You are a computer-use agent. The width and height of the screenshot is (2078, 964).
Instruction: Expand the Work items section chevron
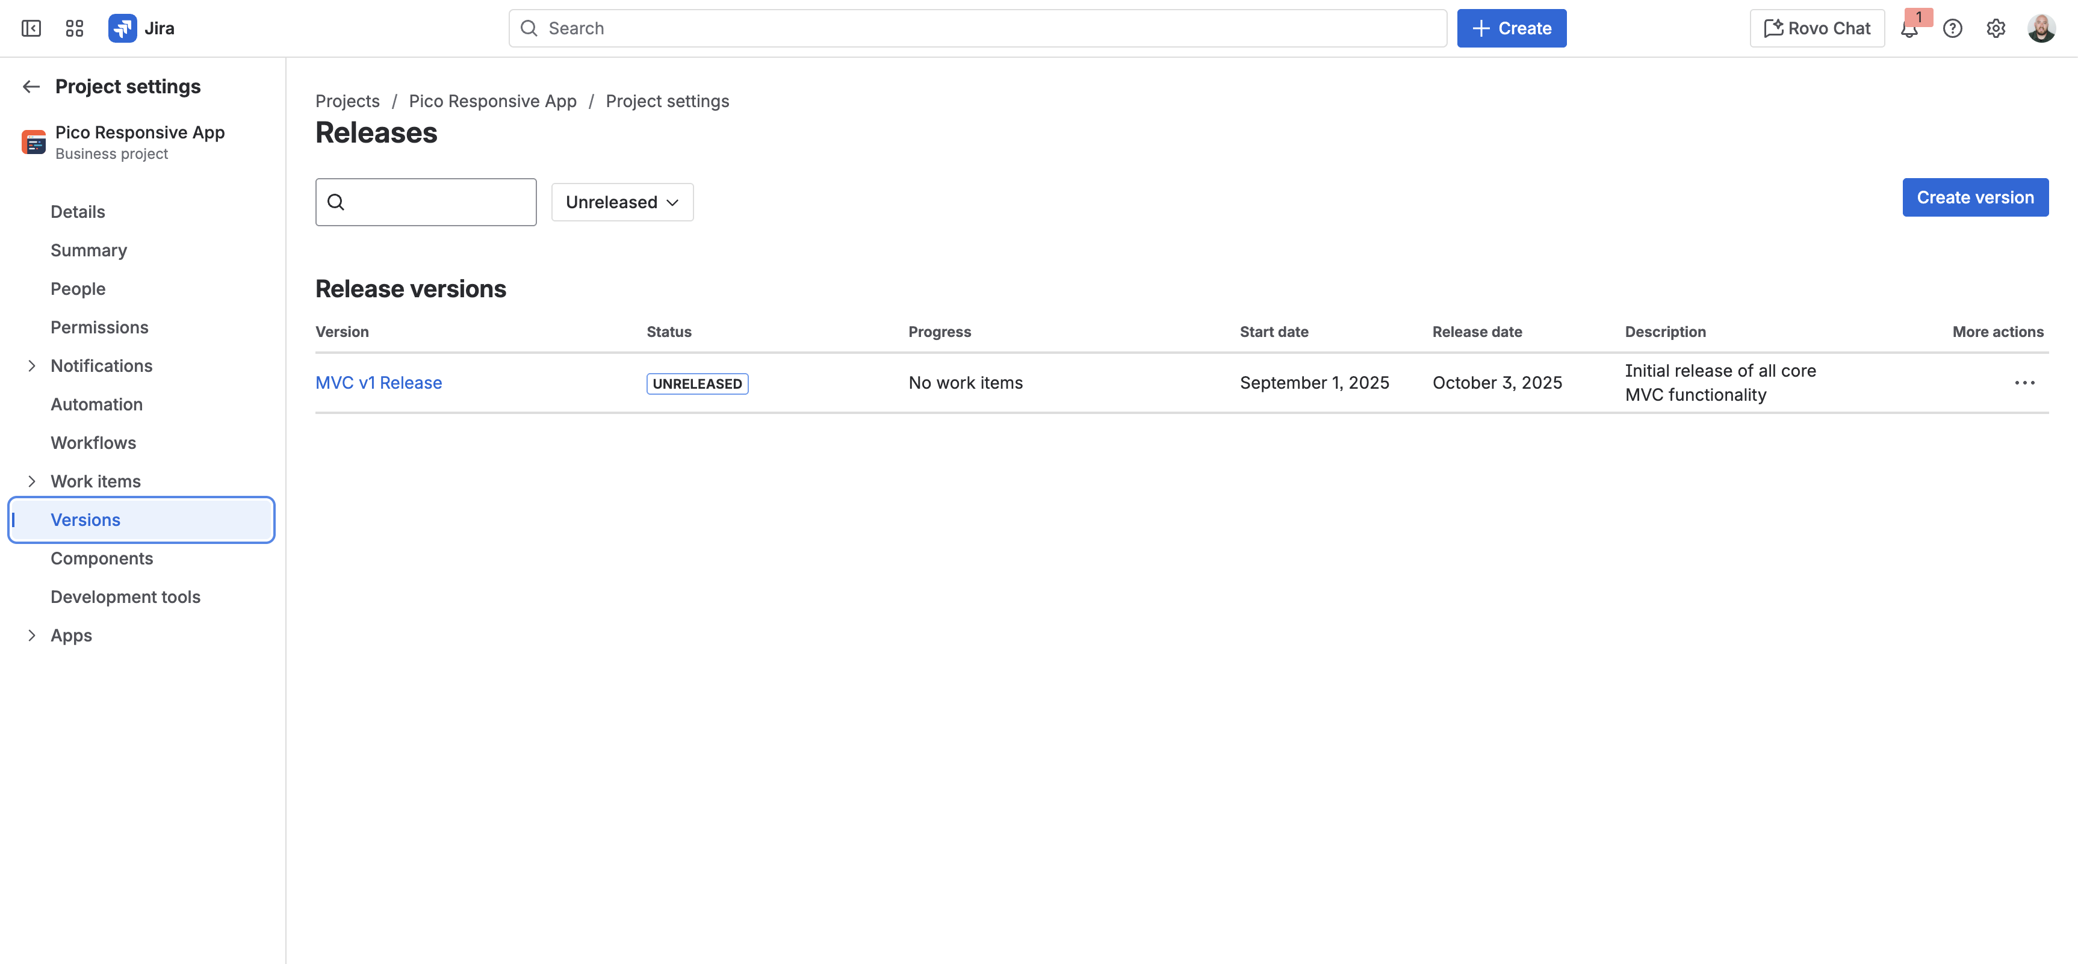pos(31,481)
